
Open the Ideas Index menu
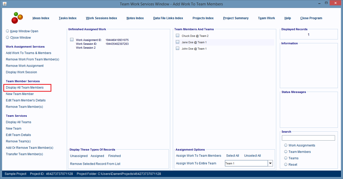coord(41,18)
